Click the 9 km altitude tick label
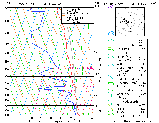 (x=96, y=16)
